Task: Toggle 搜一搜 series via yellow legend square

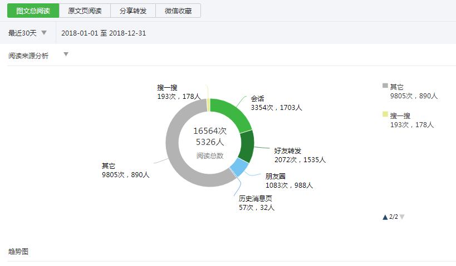Action: coord(385,114)
